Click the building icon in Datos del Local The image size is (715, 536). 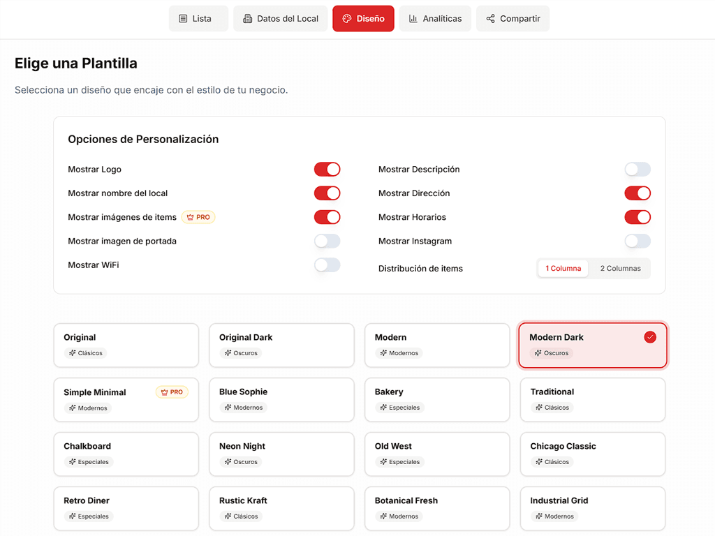pos(247,19)
